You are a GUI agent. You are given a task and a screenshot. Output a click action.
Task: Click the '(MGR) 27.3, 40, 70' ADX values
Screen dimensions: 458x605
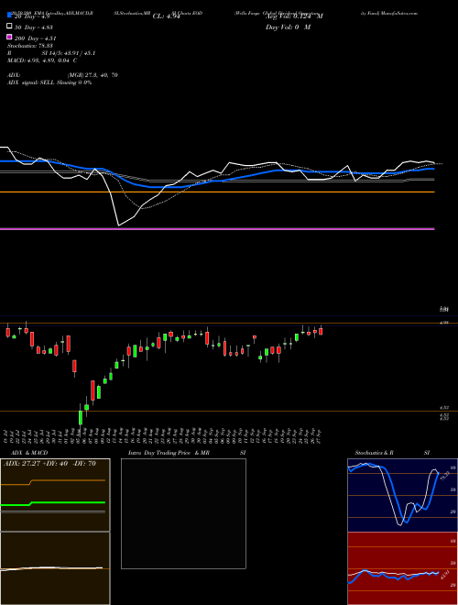click(93, 75)
